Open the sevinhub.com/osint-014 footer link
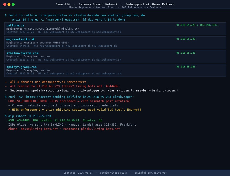The image size is (230, 176). coord(151,173)
